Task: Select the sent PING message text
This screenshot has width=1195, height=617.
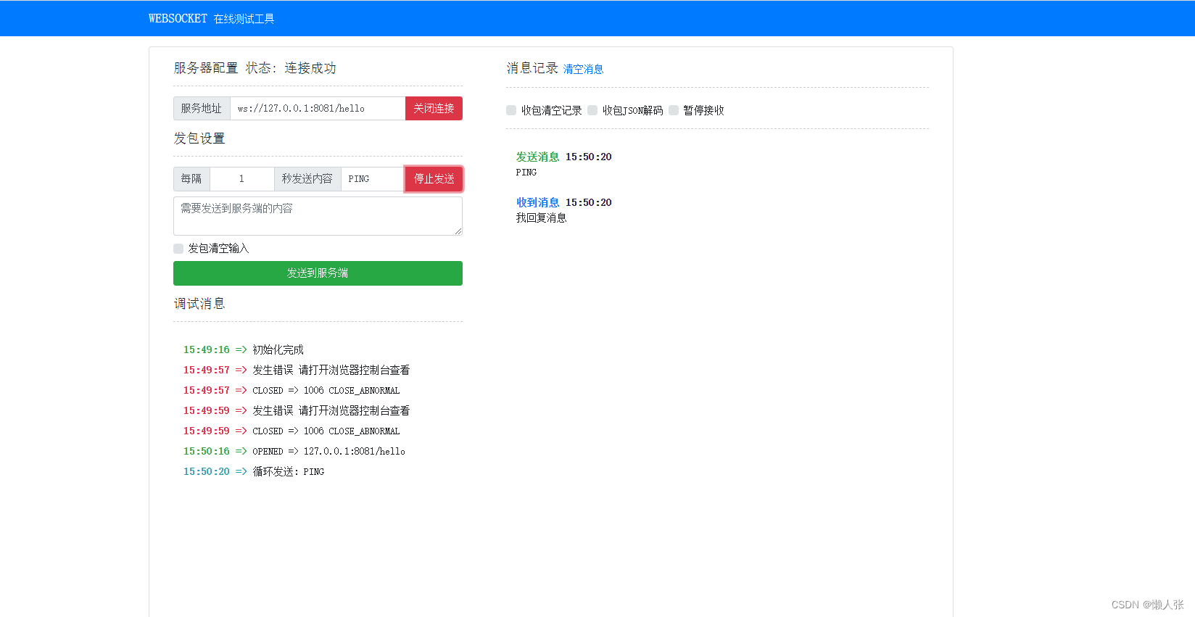Action: 526,173
